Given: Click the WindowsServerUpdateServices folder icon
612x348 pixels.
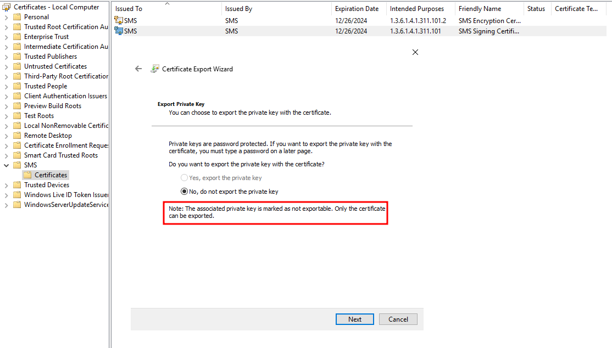Looking at the screenshot, I should click(x=17, y=204).
